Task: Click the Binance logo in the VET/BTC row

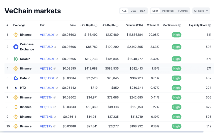Action: [x=16, y=68]
